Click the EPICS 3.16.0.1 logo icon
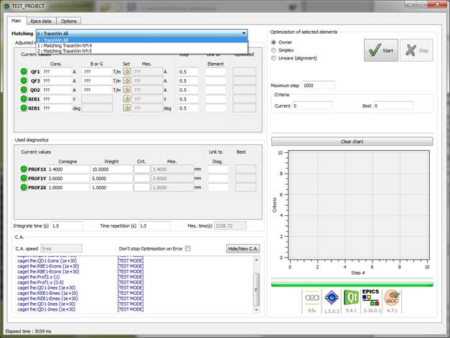The image size is (450, 338). click(371, 298)
